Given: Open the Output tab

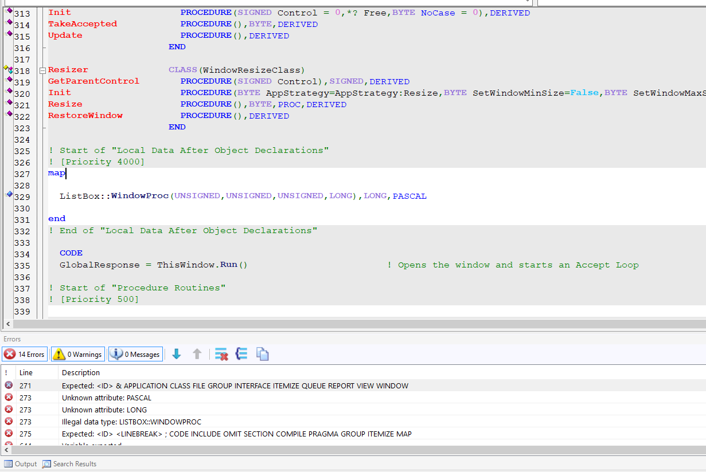Looking at the screenshot, I should coord(21,464).
